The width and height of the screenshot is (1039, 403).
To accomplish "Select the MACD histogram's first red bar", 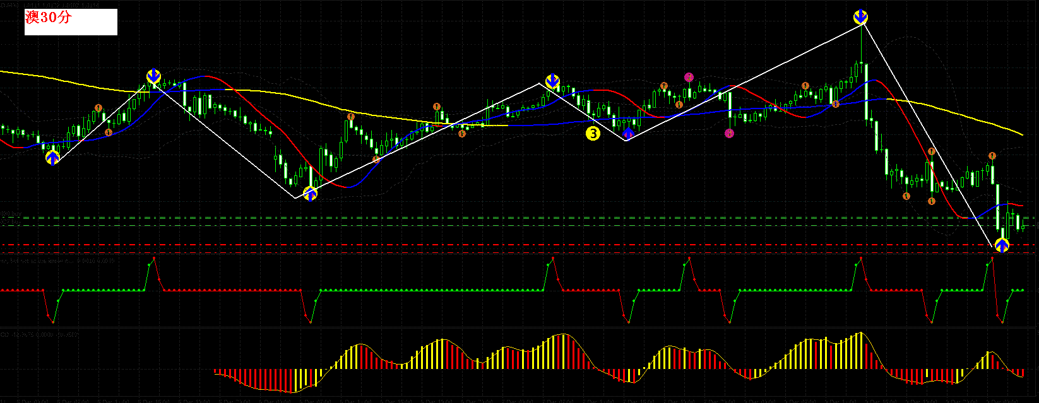I will tap(215, 372).
